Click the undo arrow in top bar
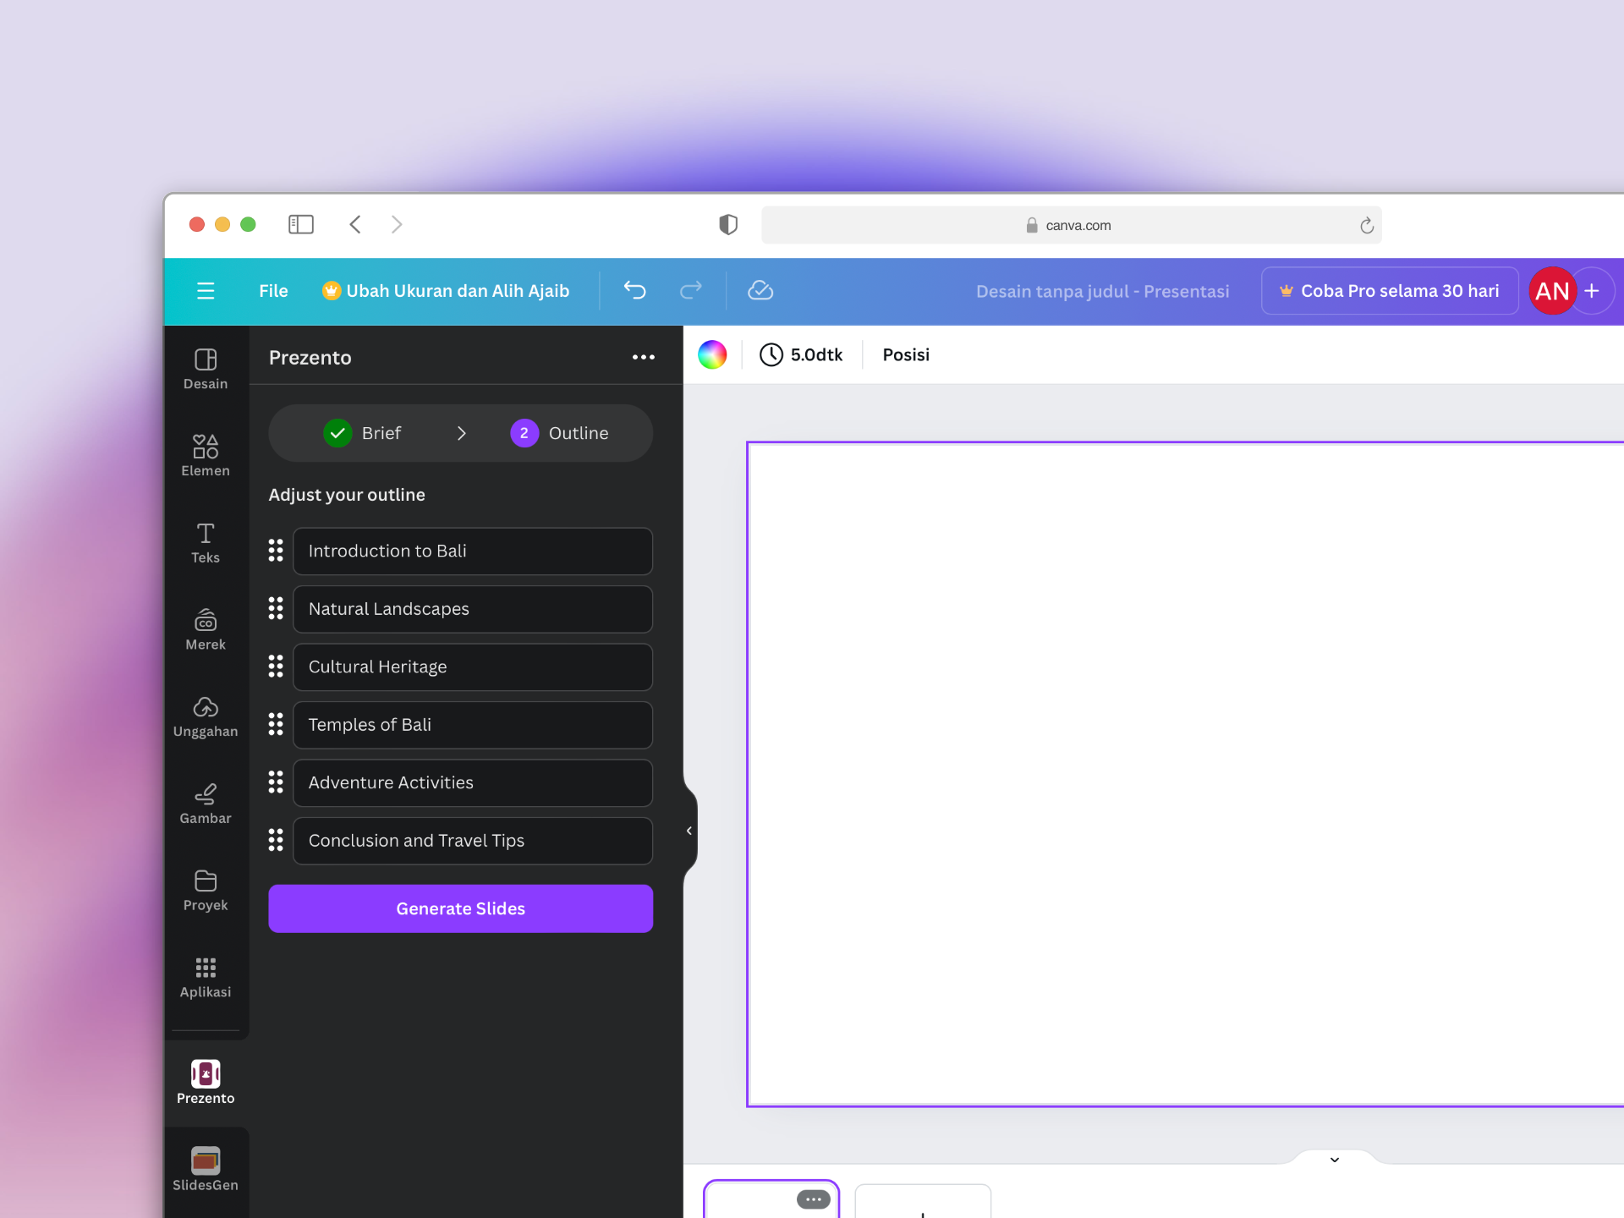Screen dimensions: 1624x1218 click(634, 291)
